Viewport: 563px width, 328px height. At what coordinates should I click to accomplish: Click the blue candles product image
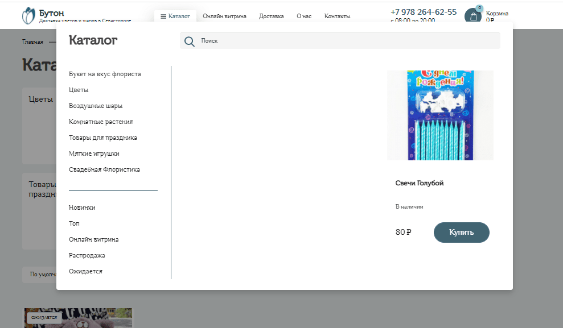(440, 115)
